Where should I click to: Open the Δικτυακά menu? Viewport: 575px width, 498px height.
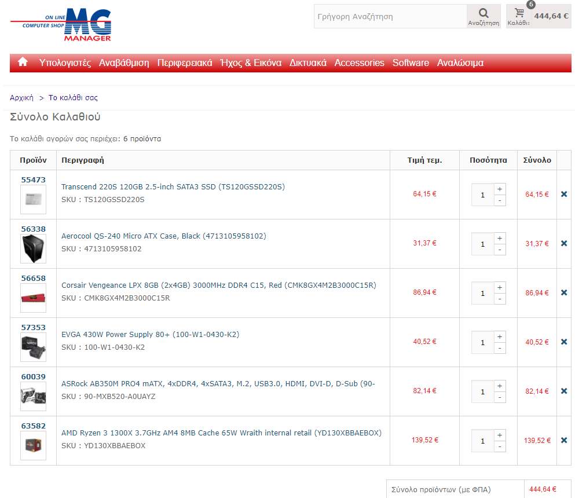[x=308, y=63]
